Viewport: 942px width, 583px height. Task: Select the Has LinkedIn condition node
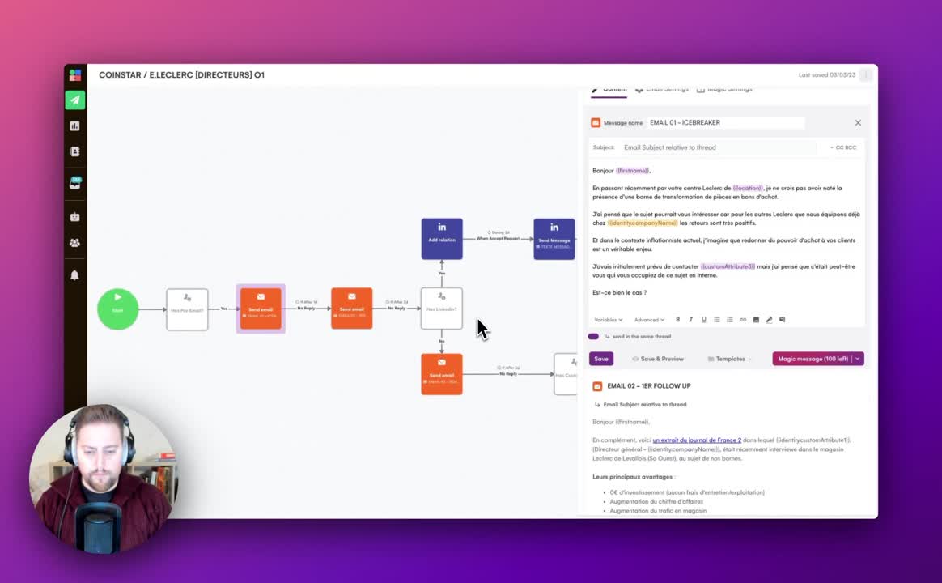coord(442,309)
